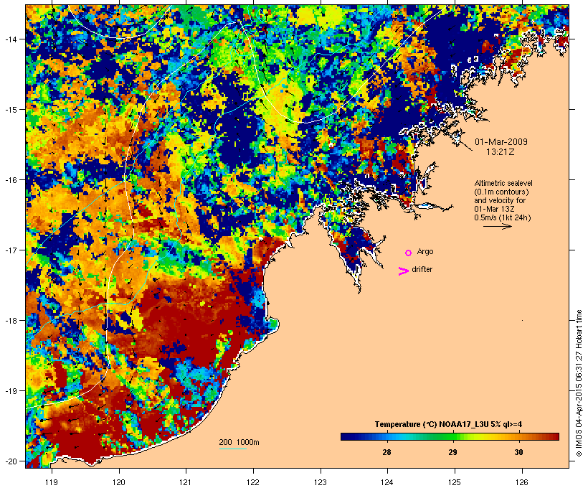Click latitude axis label '-18'
Image resolution: width=588 pixels, height=488 pixels.
pos(10,320)
